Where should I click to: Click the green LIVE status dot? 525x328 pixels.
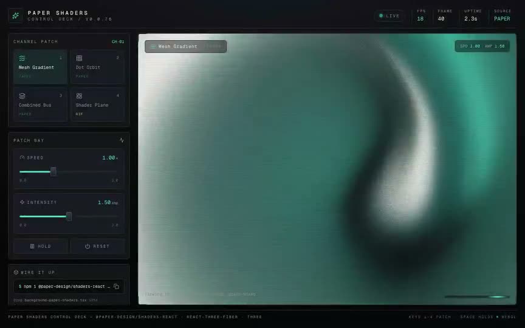(x=381, y=16)
